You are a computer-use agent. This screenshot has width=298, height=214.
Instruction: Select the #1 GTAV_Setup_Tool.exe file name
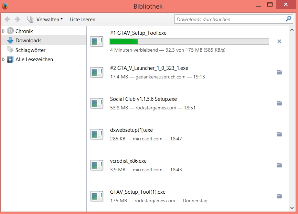138,33
